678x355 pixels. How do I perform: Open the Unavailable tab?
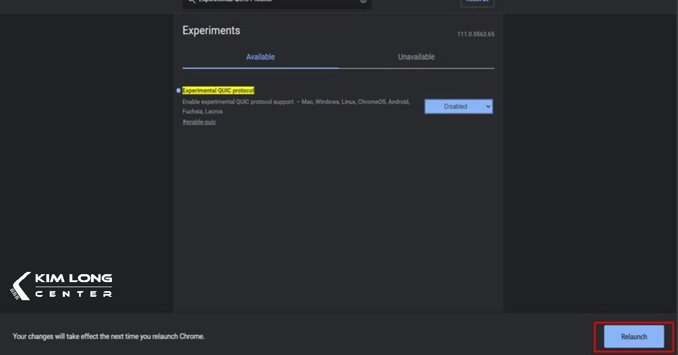tap(416, 57)
